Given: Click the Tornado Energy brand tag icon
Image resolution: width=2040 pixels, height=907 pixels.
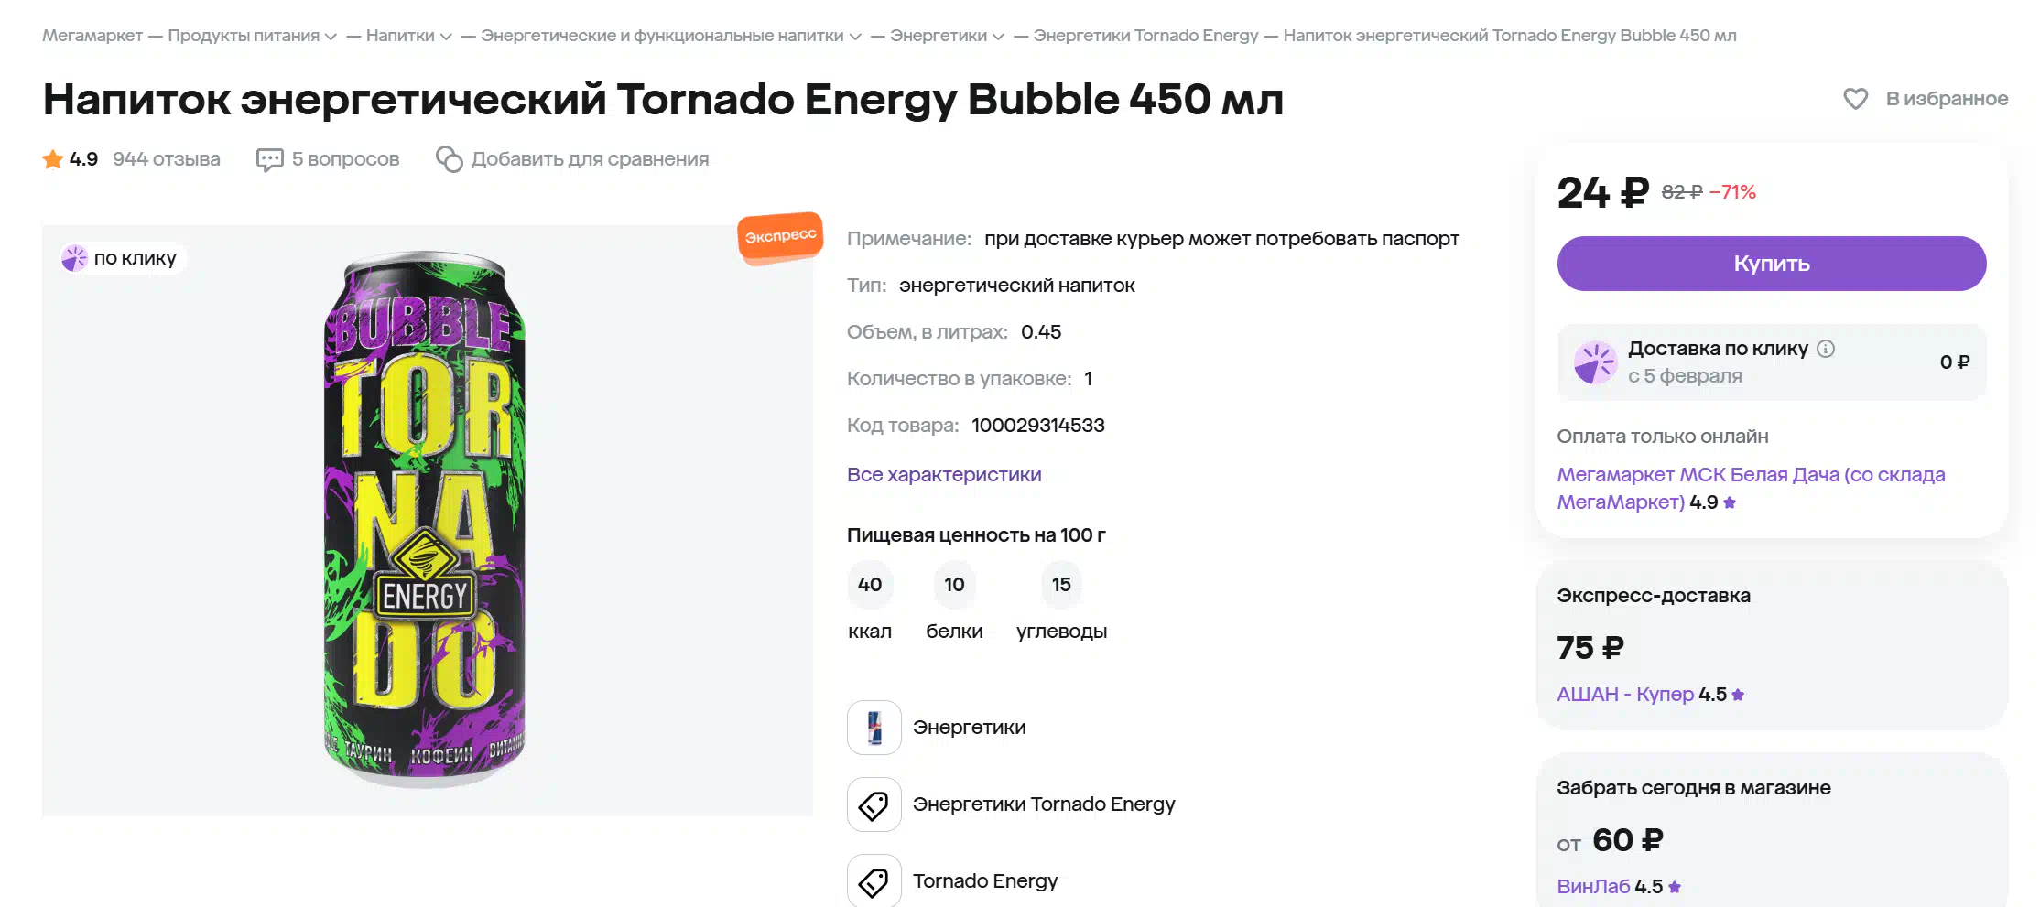Looking at the screenshot, I should click(x=874, y=880).
